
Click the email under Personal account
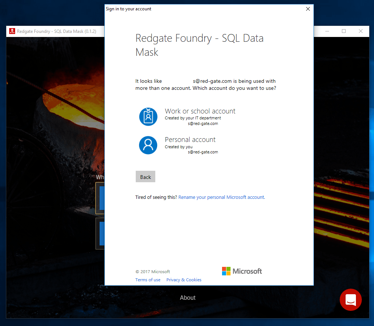click(x=203, y=152)
